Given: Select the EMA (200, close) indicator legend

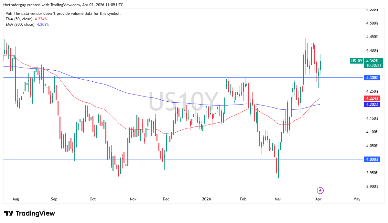Looking at the screenshot, I should tap(27, 25).
